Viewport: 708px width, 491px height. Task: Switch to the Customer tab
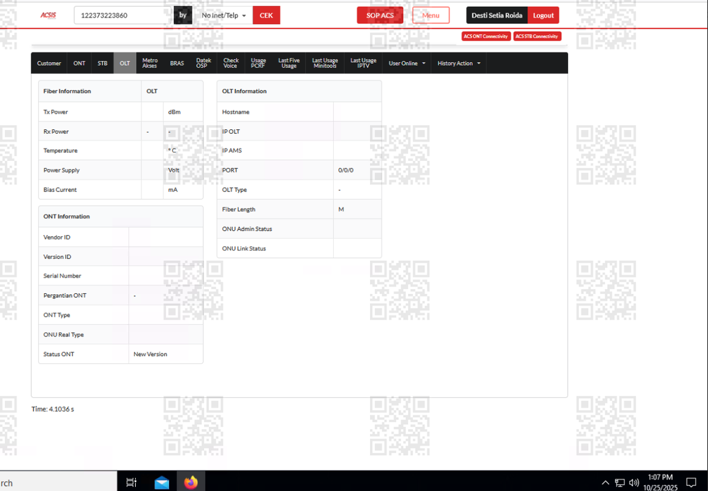[x=49, y=63]
